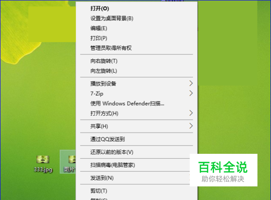Click the 333.jpg file name label
This screenshot has width=271, height=200.
tap(43, 170)
